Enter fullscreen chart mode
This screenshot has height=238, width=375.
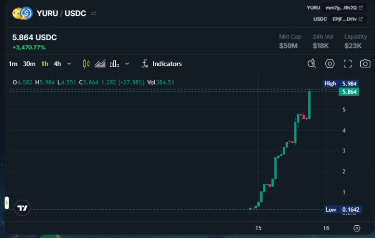(x=348, y=64)
